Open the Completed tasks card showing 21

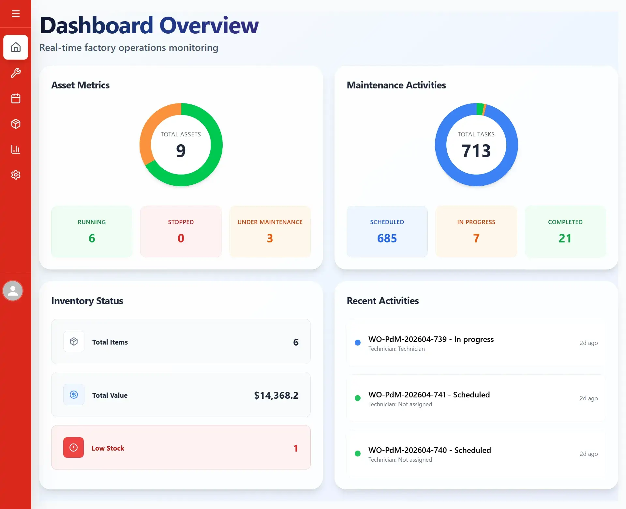[x=565, y=231]
